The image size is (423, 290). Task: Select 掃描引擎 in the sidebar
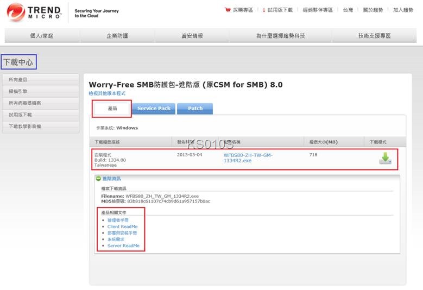[41, 91]
